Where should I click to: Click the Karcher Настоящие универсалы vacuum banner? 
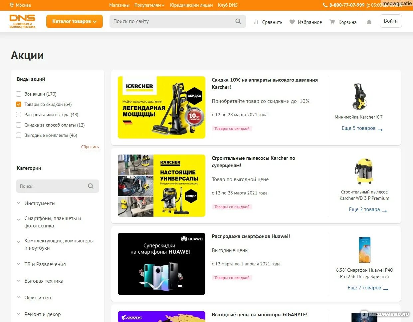pyautogui.click(x=161, y=185)
